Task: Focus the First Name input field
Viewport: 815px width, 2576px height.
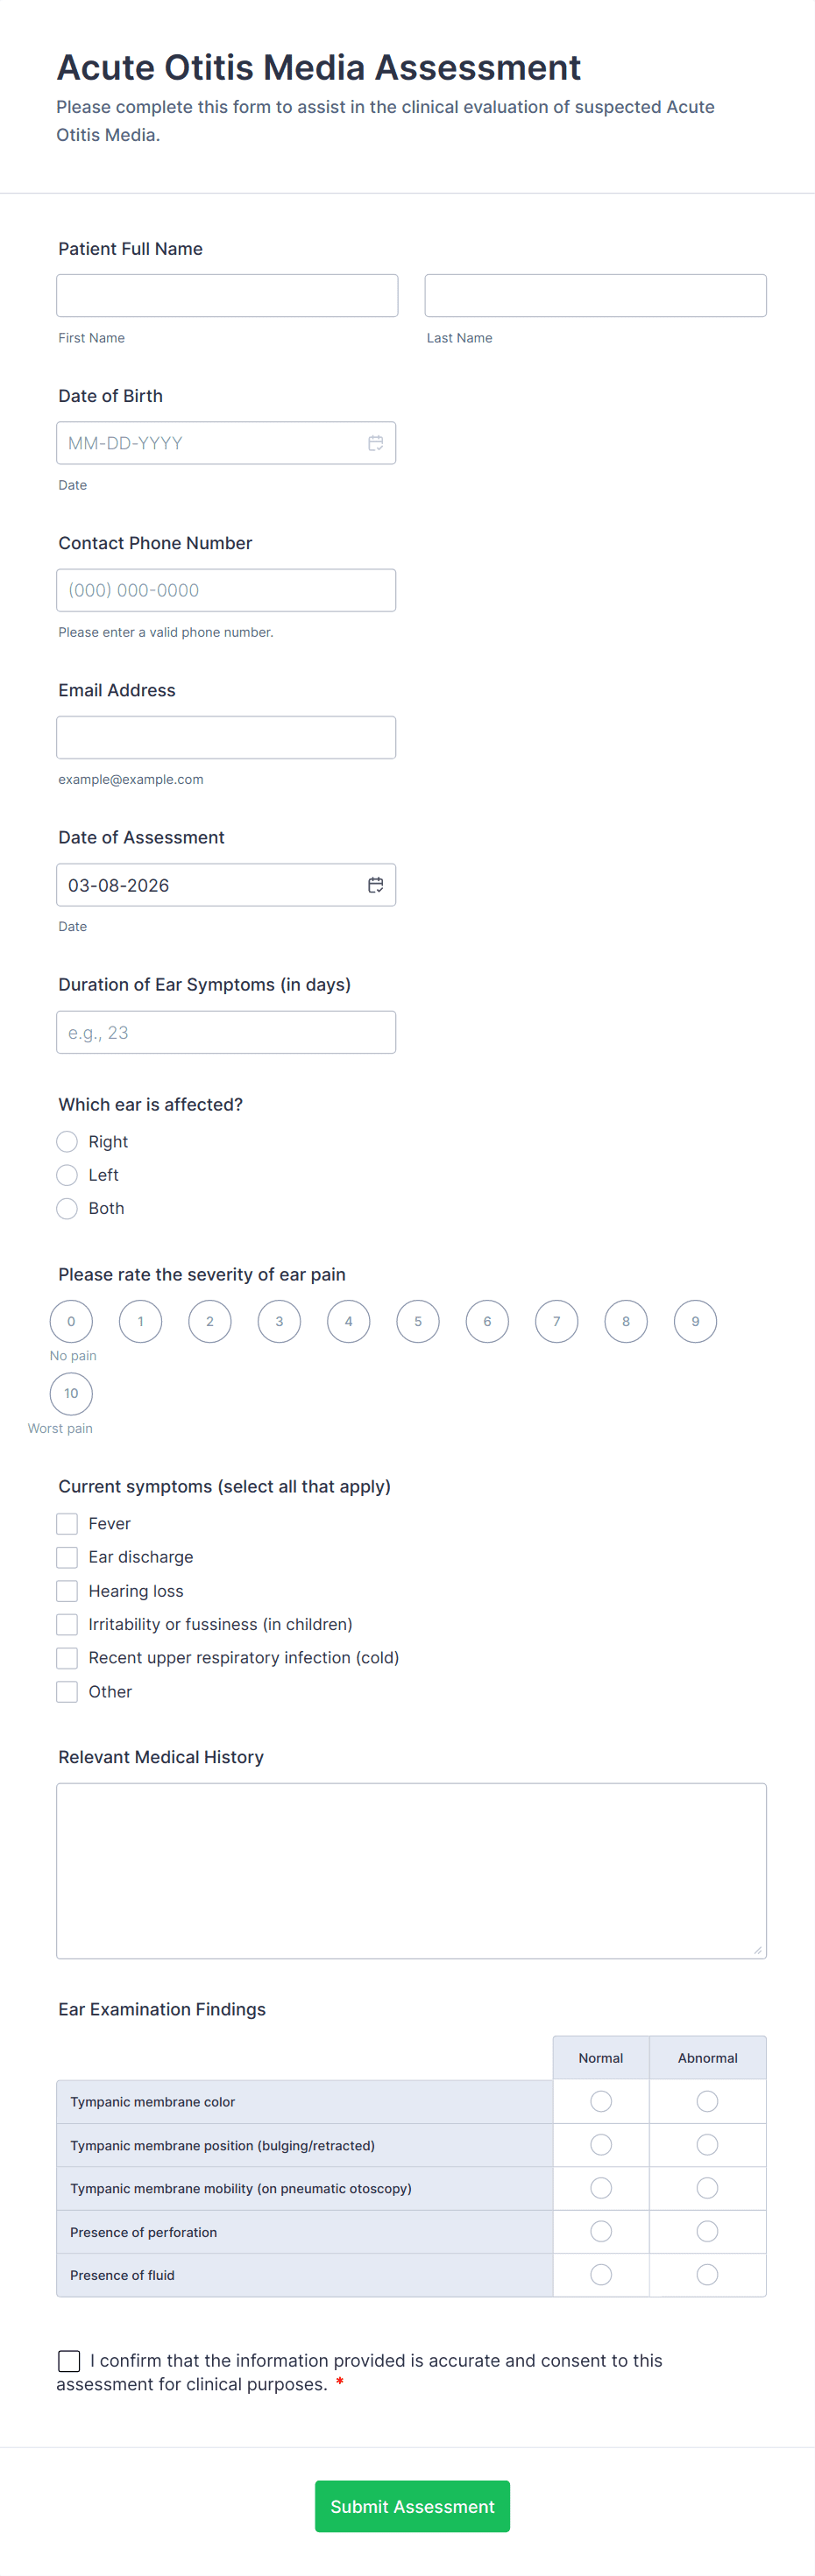Action: click(227, 296)
